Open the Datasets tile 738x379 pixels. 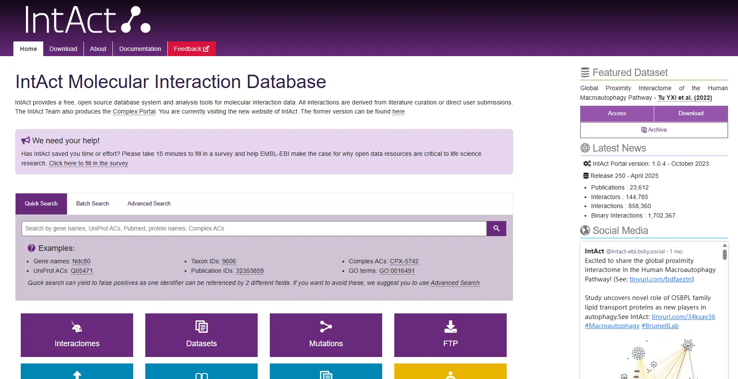point(201,335)
